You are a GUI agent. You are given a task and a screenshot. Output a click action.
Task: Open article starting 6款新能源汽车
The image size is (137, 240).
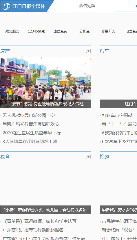[x=119, y=133]
